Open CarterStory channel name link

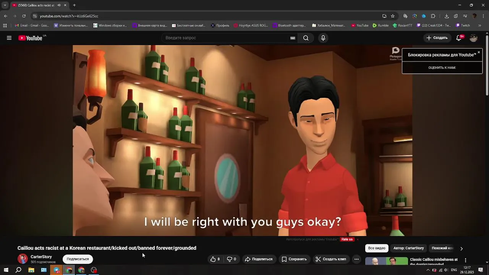(41, 257)
